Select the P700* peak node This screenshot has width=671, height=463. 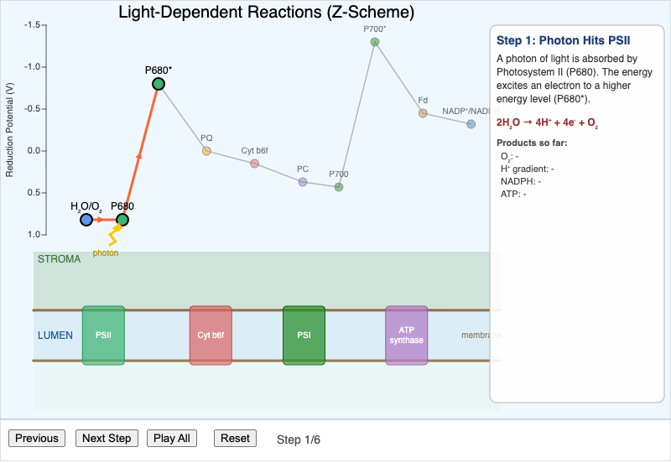click(x=375, y=42)
